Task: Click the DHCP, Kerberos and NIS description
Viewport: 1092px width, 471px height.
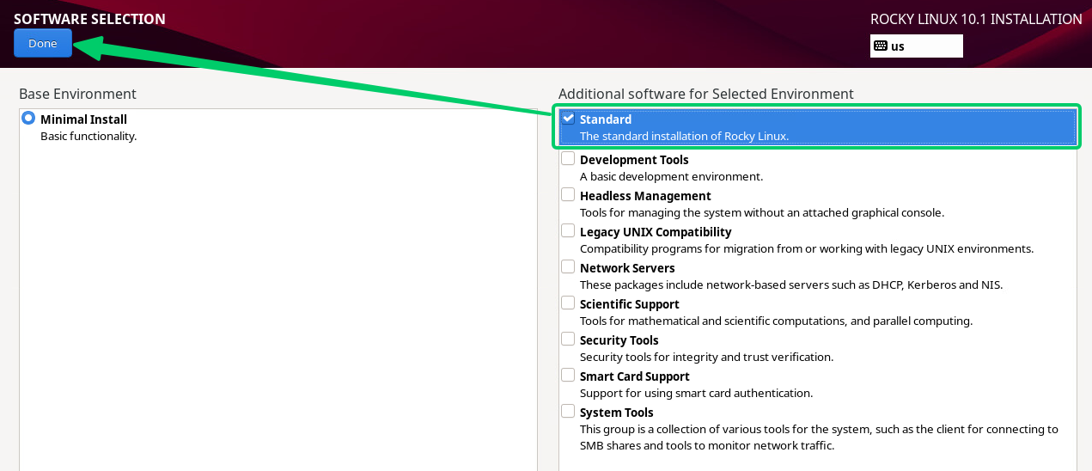Action: (x=791, y=284)
